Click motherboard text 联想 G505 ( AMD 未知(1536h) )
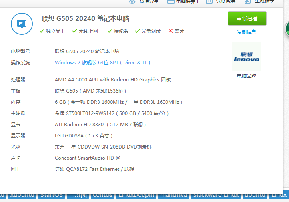This screenshot has height=202, width=289. click(x=90, y=91)
